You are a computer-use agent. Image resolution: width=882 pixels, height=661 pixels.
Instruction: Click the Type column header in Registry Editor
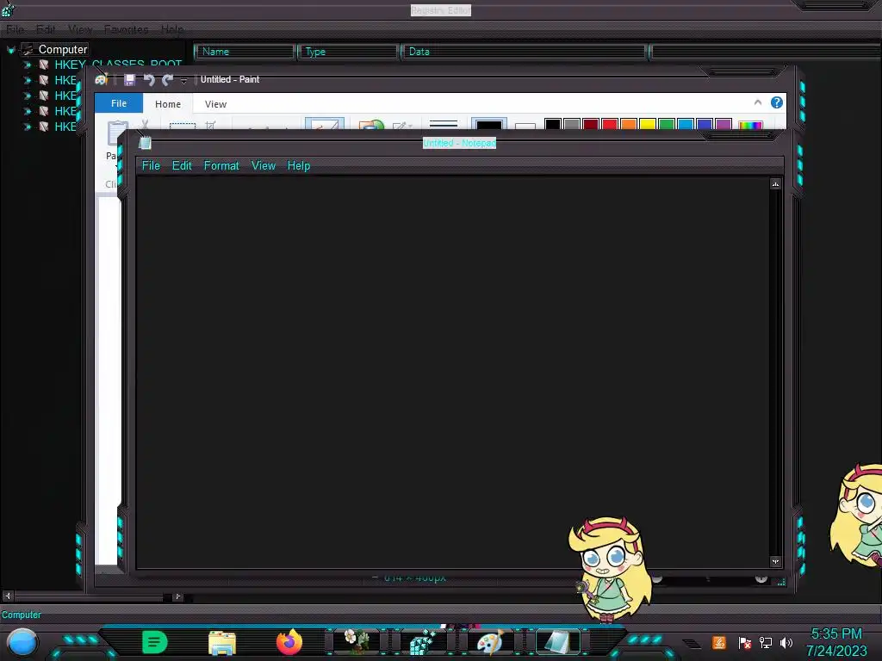tap(348, 52)
